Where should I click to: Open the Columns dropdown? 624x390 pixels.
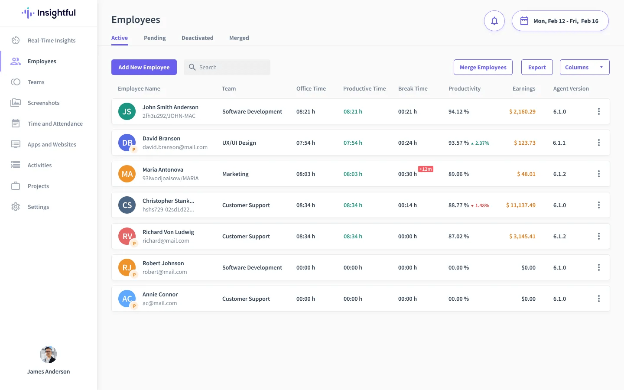(585, 67)
